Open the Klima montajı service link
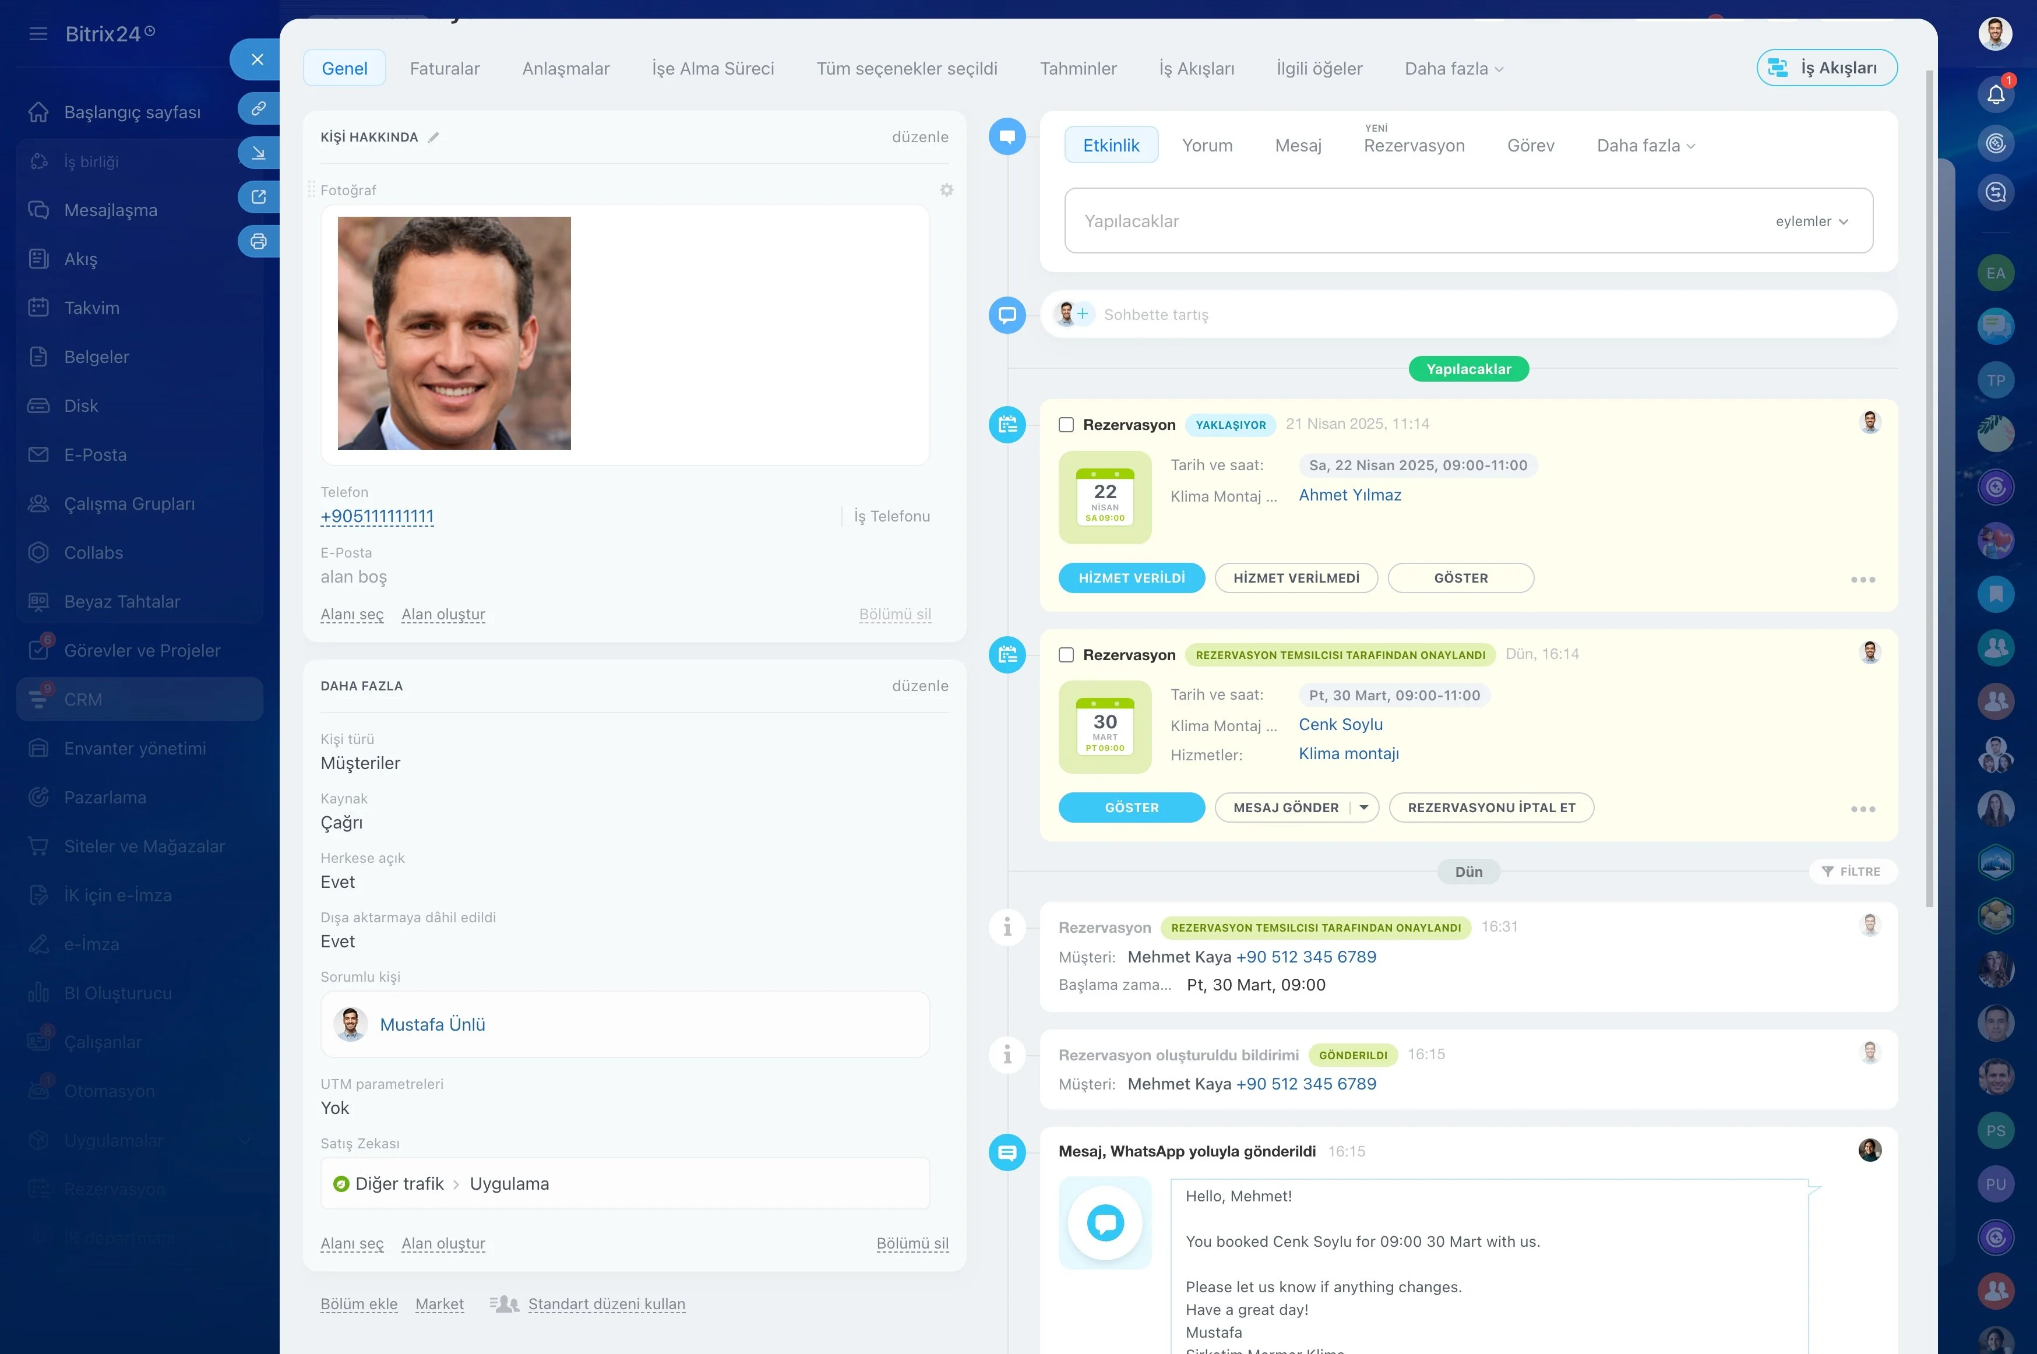Viewport: 2037px width, 1354px height. click(1348, 754)
